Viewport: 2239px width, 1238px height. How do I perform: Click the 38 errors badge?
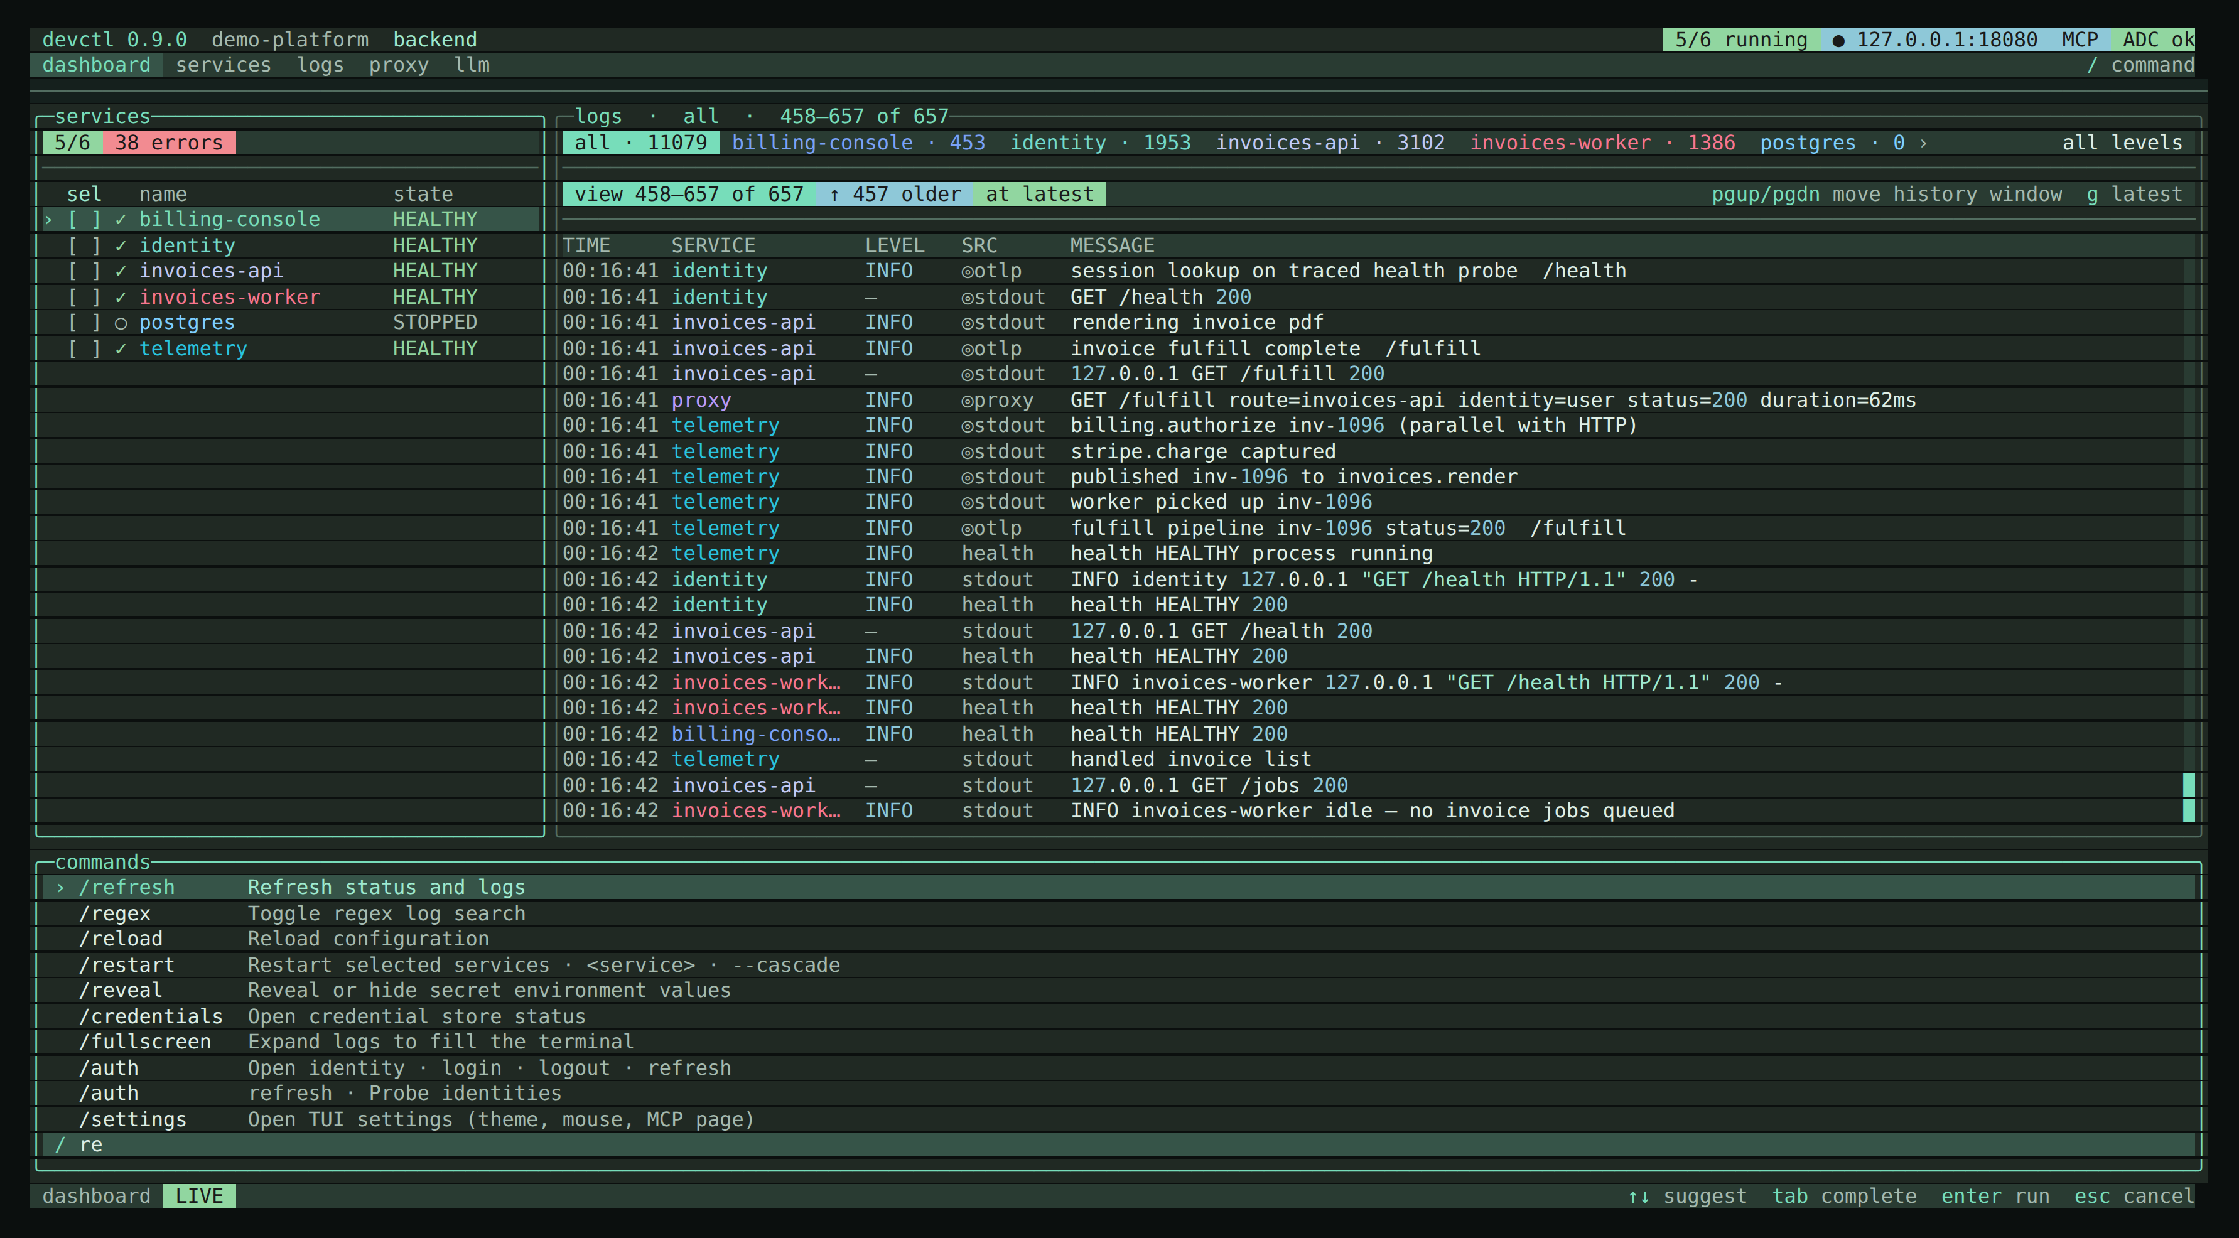[x=169, y=143]
